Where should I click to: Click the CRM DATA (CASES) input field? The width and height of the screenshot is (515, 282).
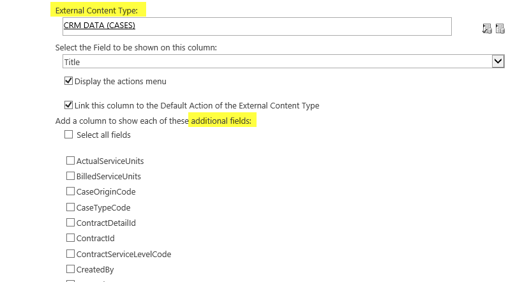(257, 27)
